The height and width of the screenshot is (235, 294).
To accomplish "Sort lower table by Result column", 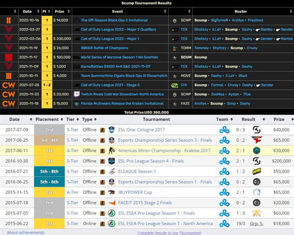I will (x=264, y=119).
